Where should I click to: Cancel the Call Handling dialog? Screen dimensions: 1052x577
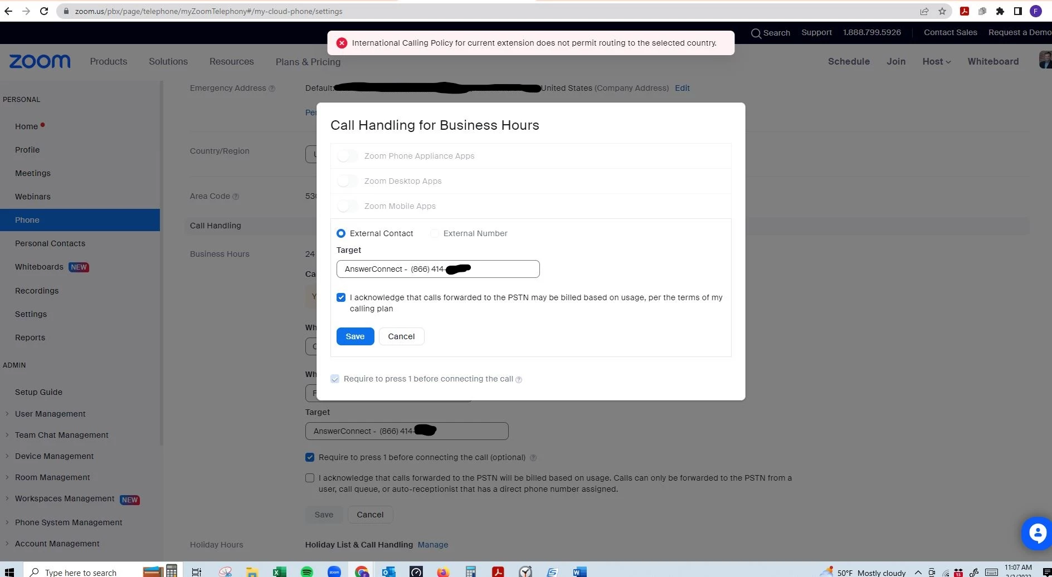coord(401,336)
